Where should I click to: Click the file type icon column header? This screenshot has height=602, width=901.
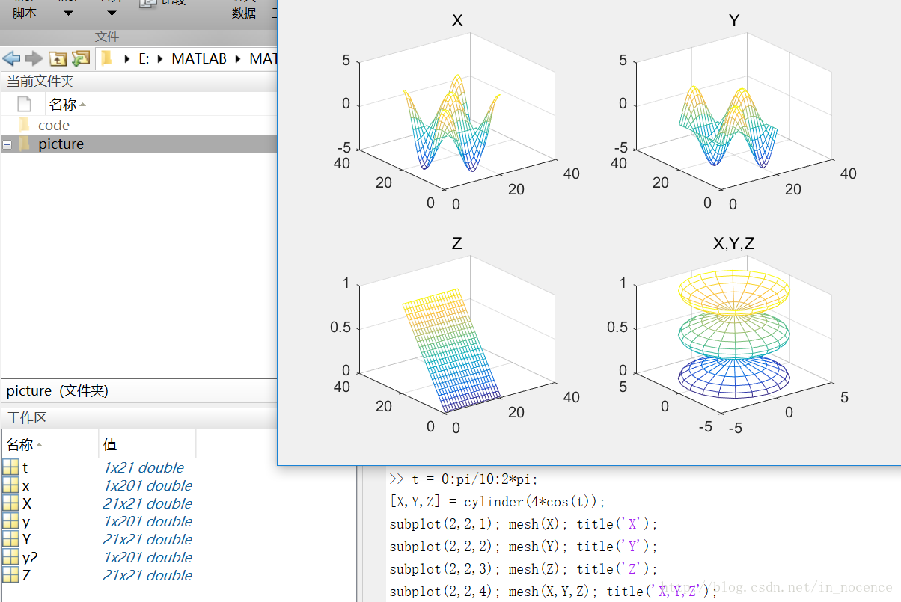(24, 104)
